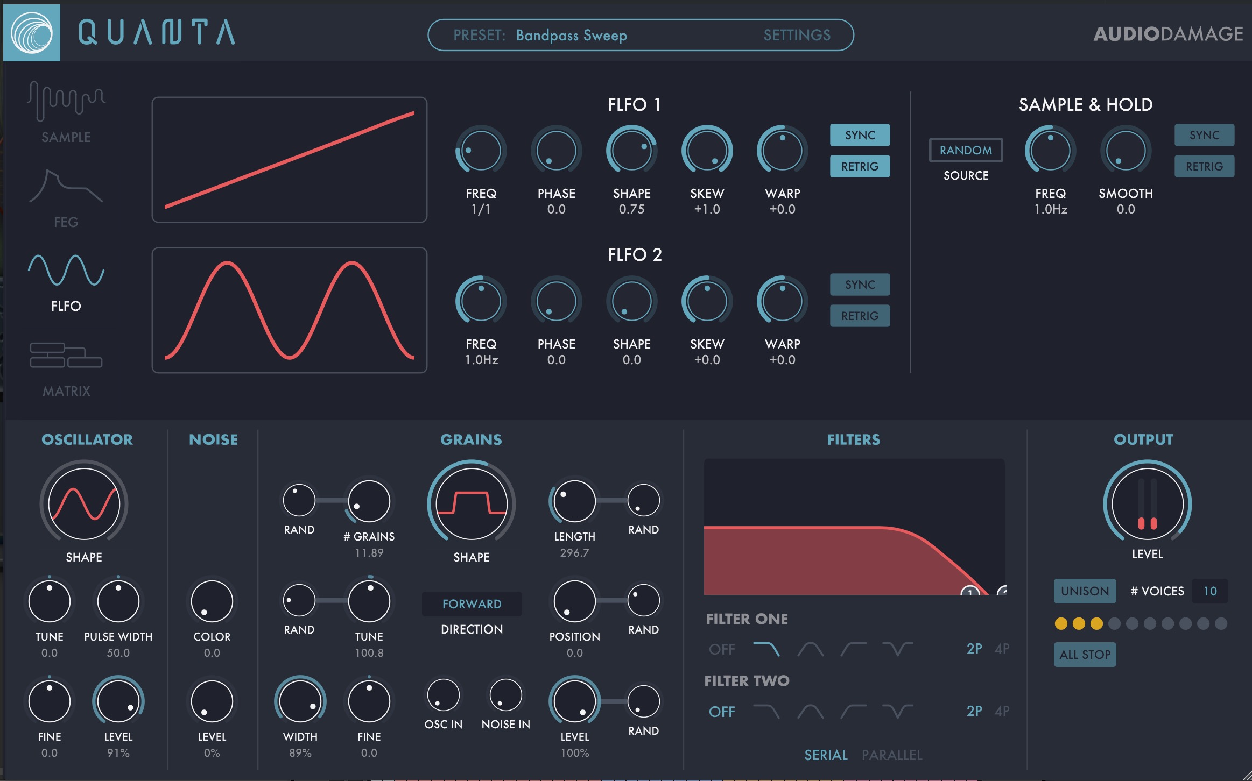Select Filter Two notch shape icon
This screenshot has width=1252, height=781.
[897, 712]
